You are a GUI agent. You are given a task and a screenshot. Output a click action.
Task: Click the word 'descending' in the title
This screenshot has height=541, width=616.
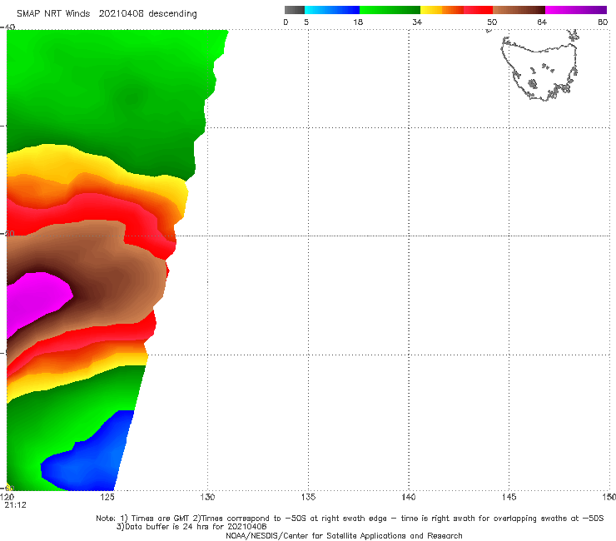pyautogui.click(x=173, y=14)
